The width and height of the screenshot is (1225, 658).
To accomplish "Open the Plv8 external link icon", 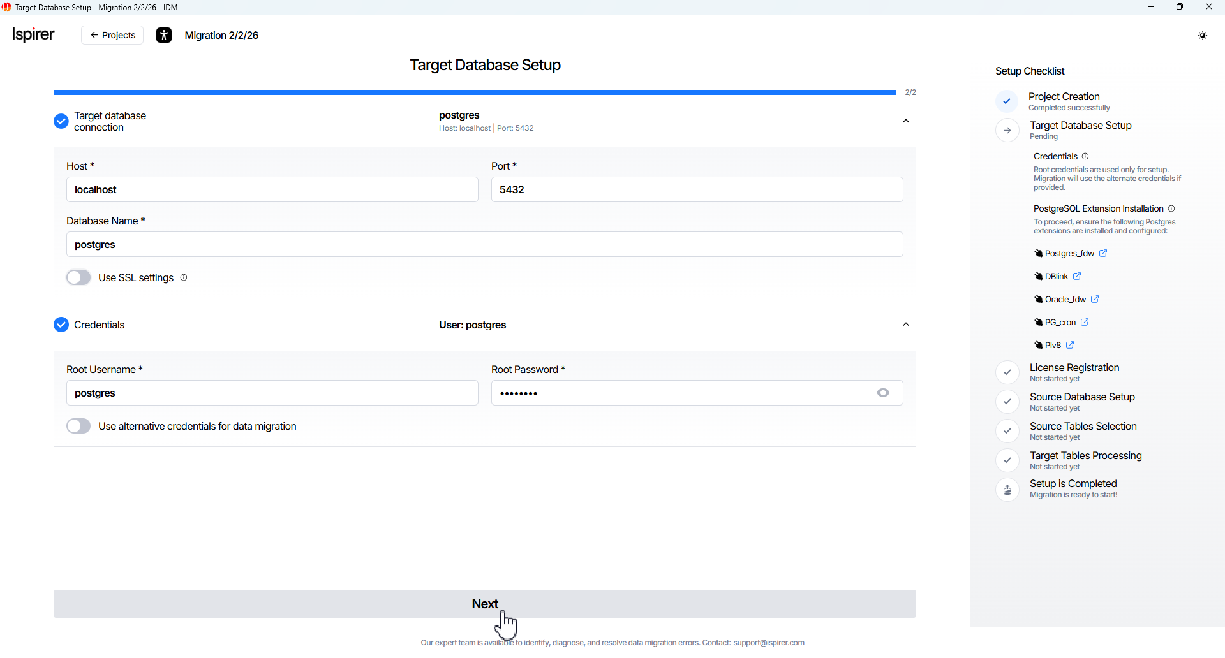I will pyautogui.click(x=1070, y=345).
